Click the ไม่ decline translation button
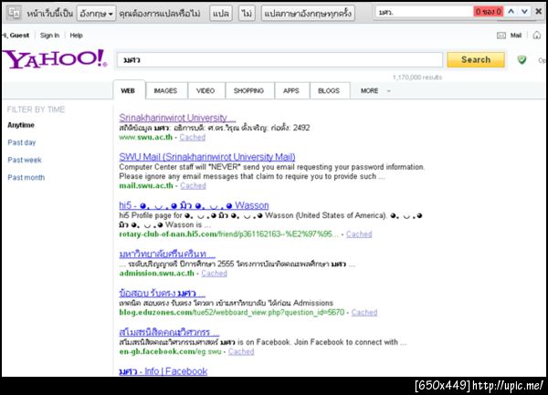The height and width of the screenshot is (395, 548). (x=248, y=14)
